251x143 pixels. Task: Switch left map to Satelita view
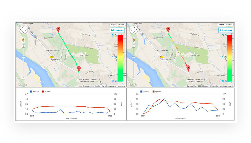121,24
